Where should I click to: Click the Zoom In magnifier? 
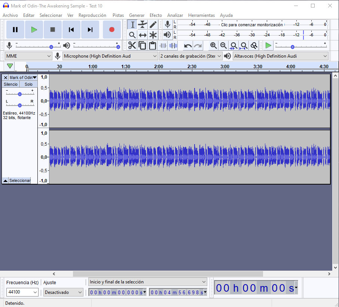click(213, 46)
